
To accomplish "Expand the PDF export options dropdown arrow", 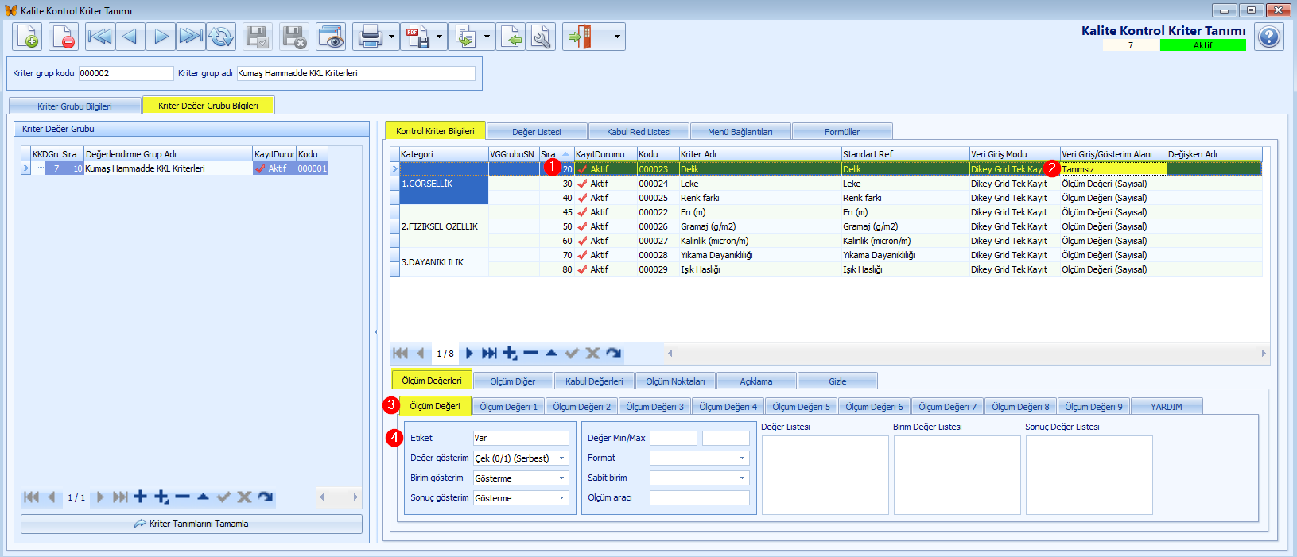I will [439, 37].
